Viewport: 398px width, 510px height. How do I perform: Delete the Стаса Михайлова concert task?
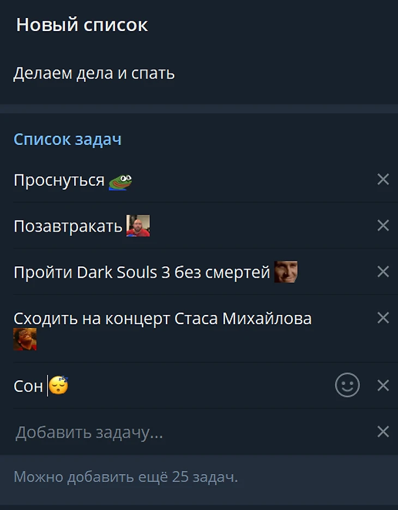[x=383, y=318]
